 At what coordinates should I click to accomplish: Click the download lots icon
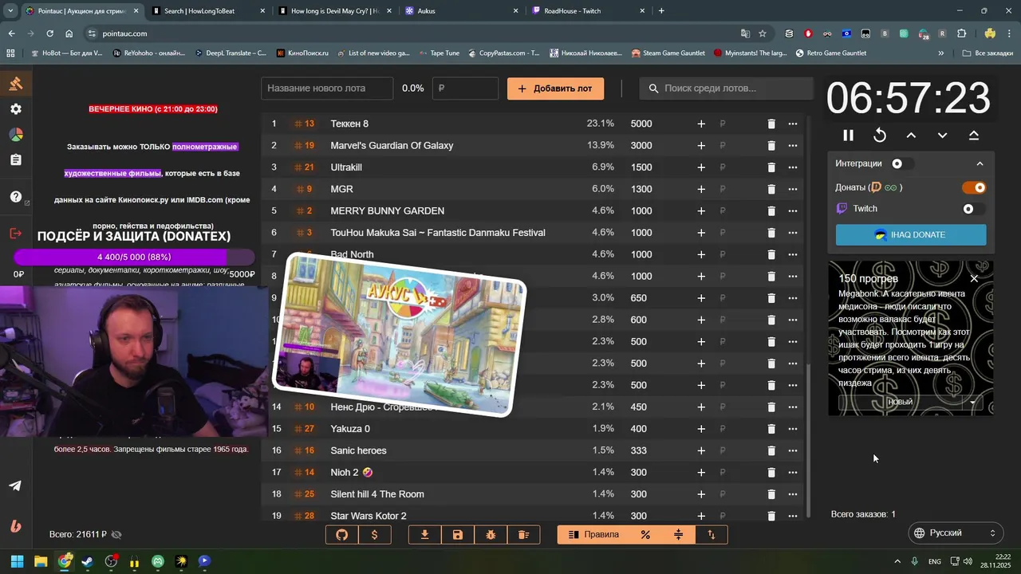(425, 534)
